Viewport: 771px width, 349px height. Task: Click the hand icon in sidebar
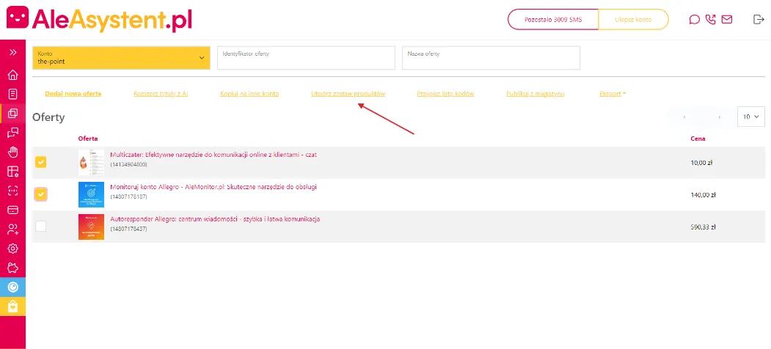pos(12,152)
